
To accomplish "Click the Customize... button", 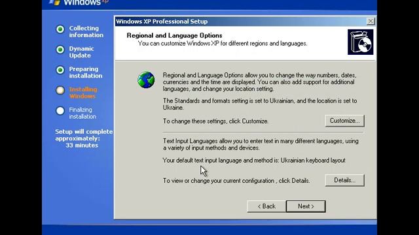I will 345,121.
